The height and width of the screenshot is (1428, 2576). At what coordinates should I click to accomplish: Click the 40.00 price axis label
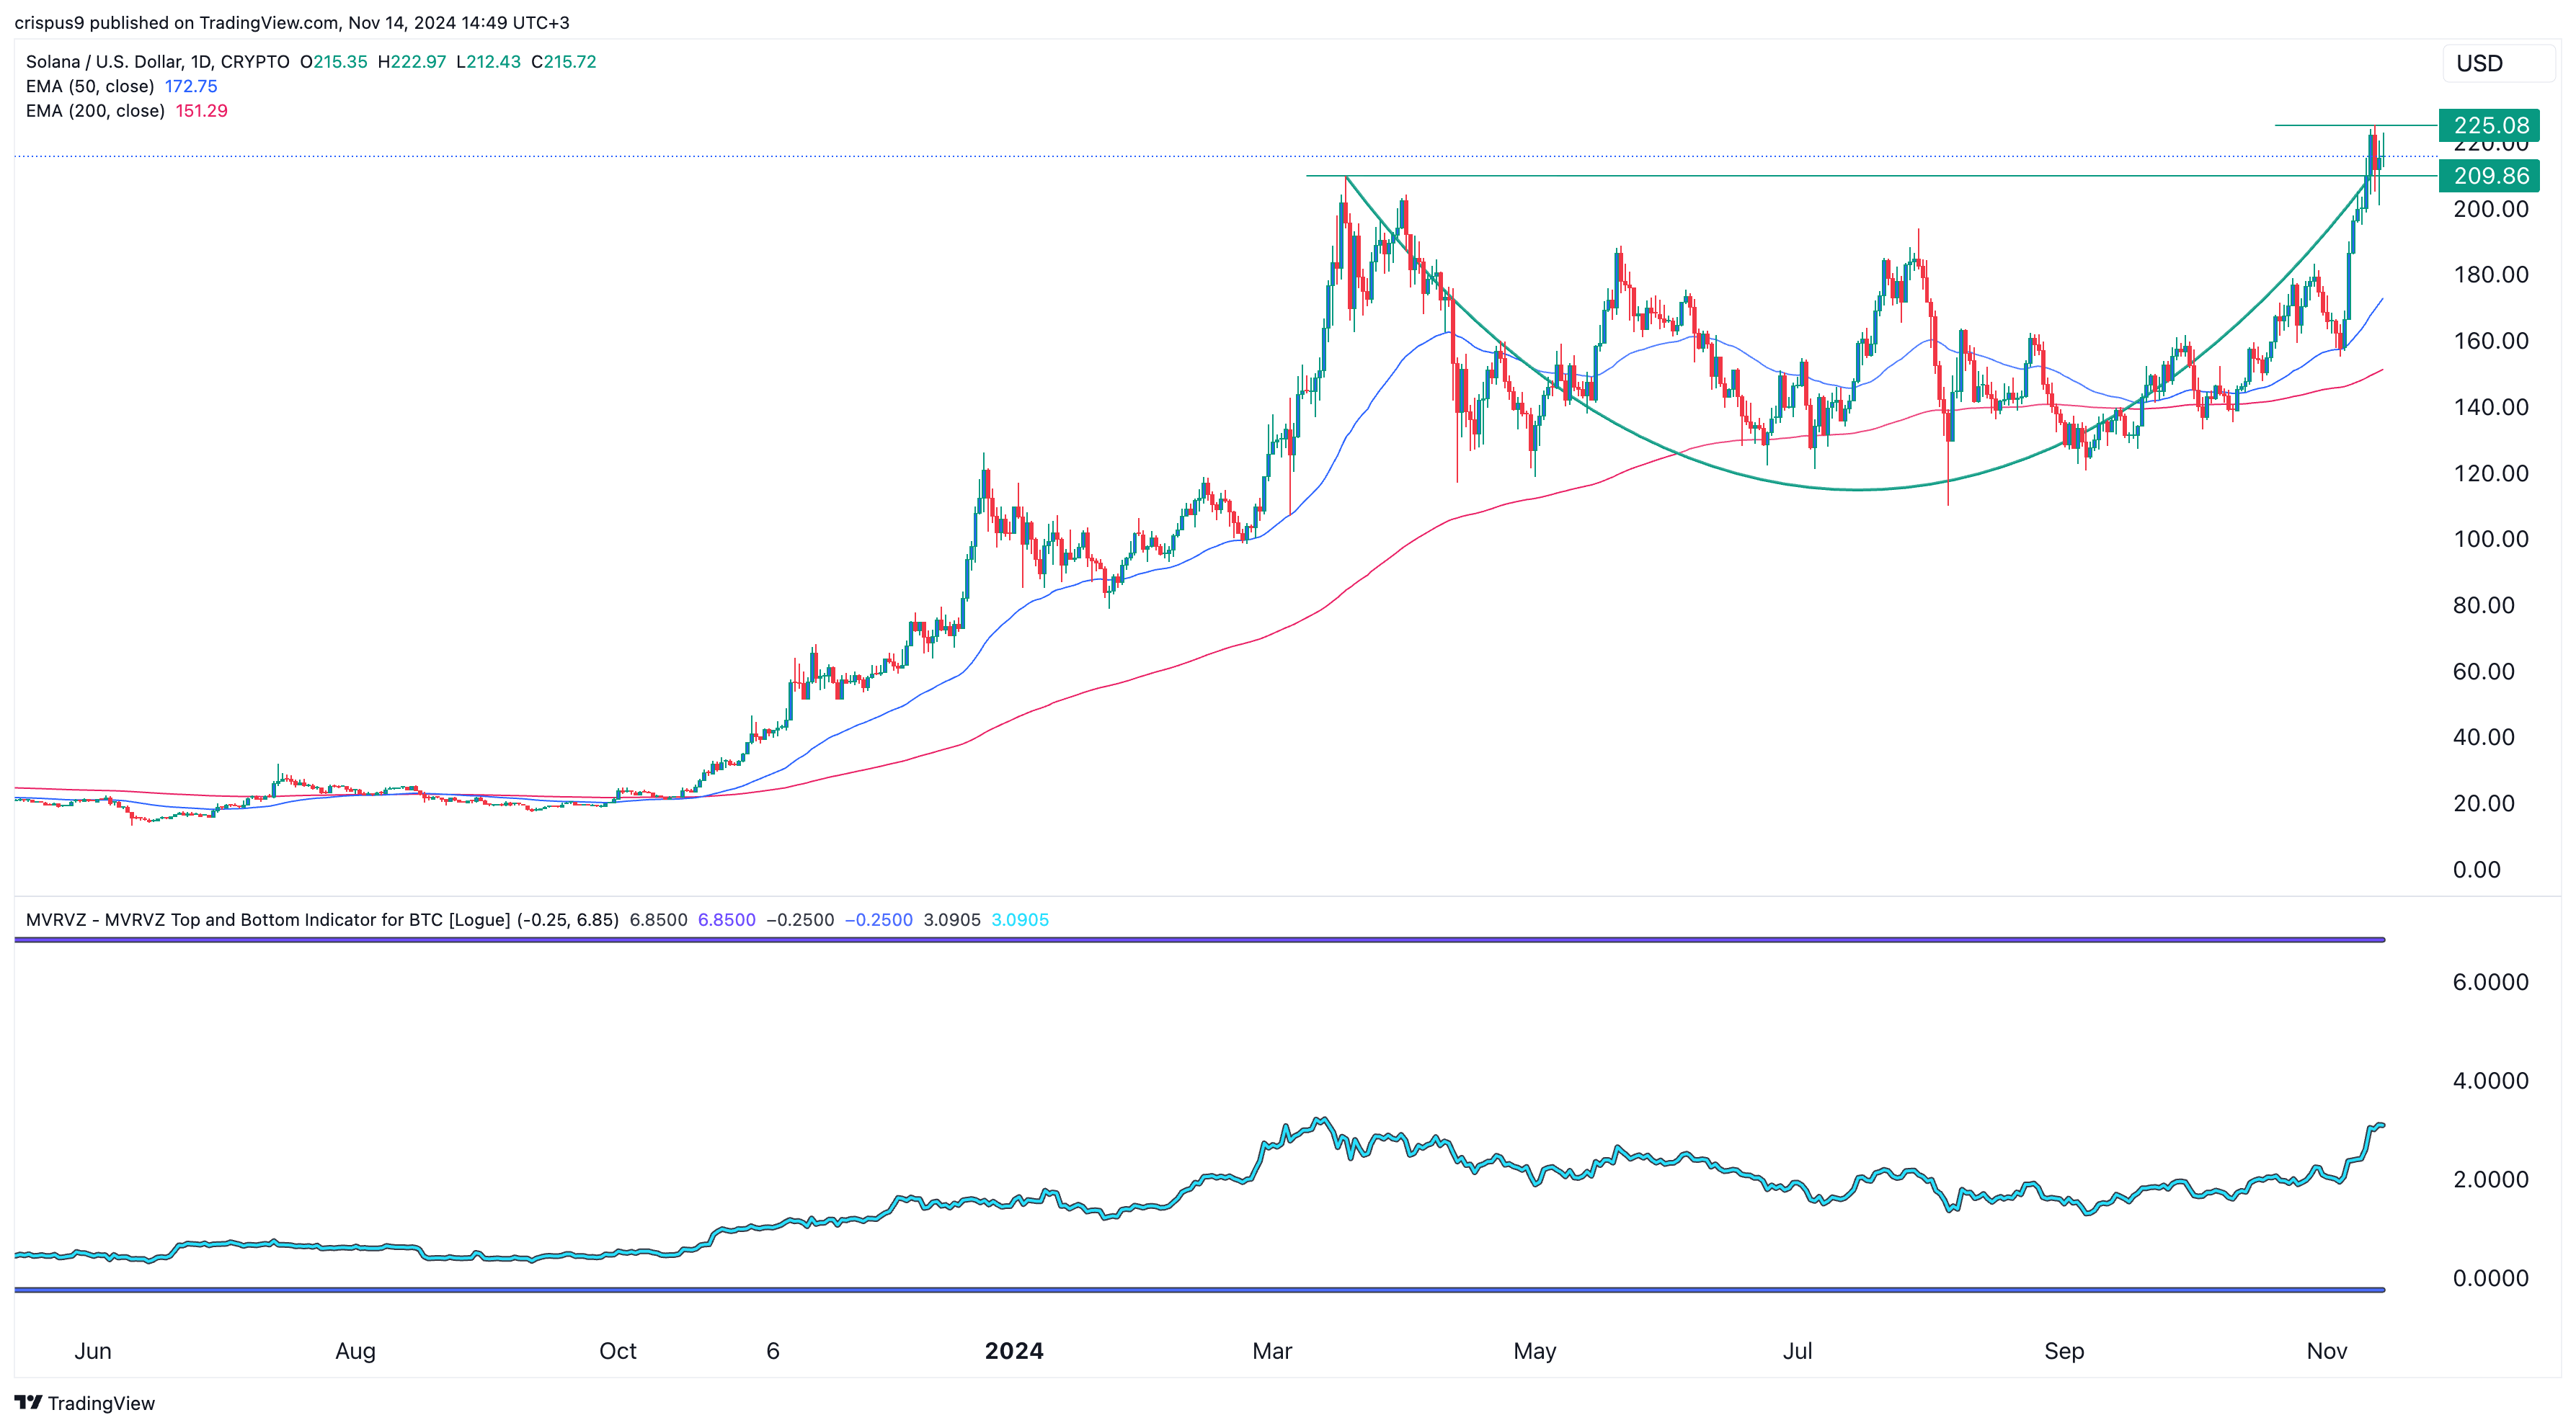point(2483,738)
